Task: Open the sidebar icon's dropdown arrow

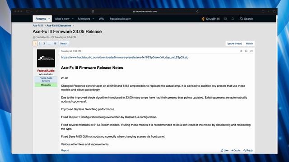Action: (32, 11)
